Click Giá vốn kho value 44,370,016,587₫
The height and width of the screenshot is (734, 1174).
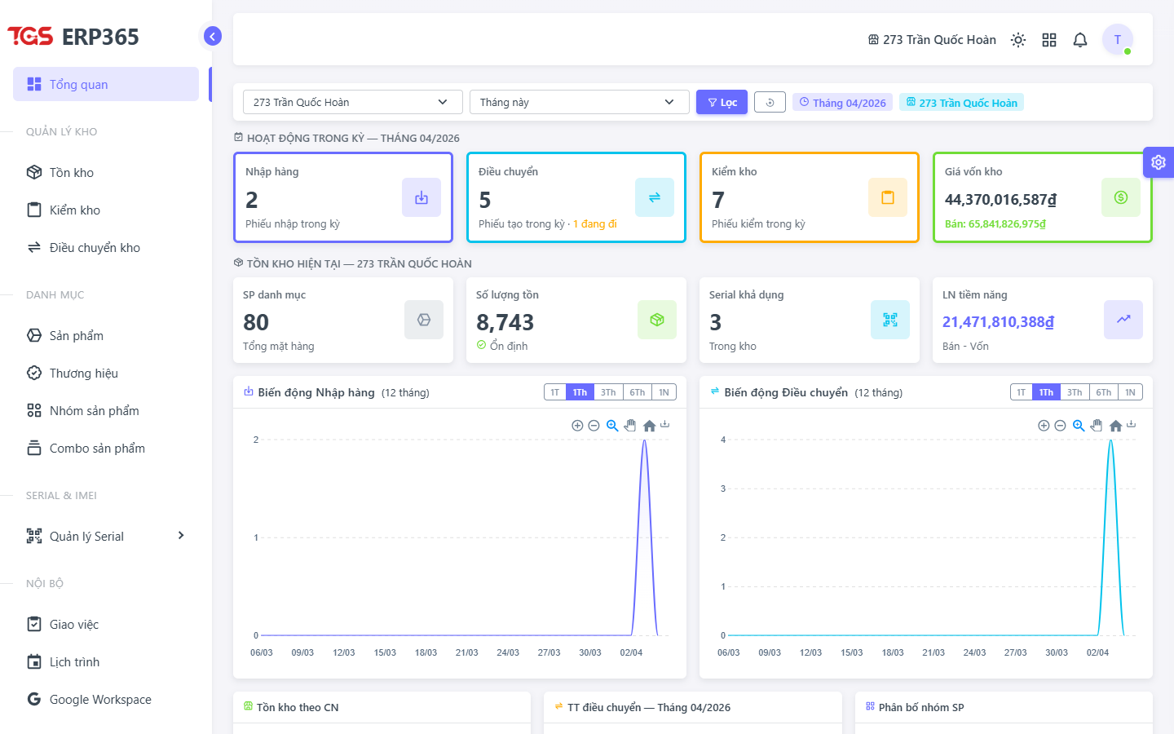point(1000,200)
